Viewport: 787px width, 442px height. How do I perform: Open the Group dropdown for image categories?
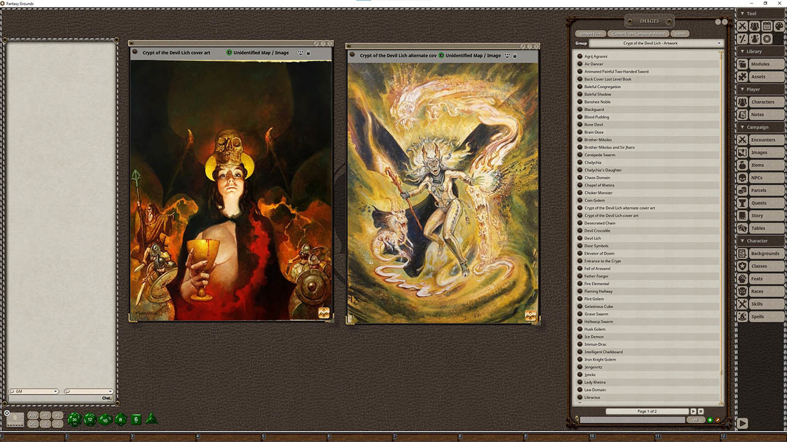pyautogui.click(x=656, y=43)
